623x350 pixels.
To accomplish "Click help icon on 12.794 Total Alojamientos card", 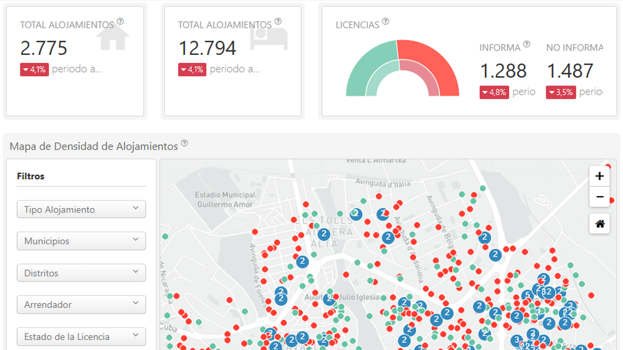I will [x=278, y=22].
